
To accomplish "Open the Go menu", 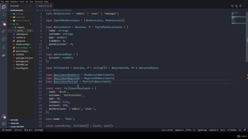I will tap(27, 2).
